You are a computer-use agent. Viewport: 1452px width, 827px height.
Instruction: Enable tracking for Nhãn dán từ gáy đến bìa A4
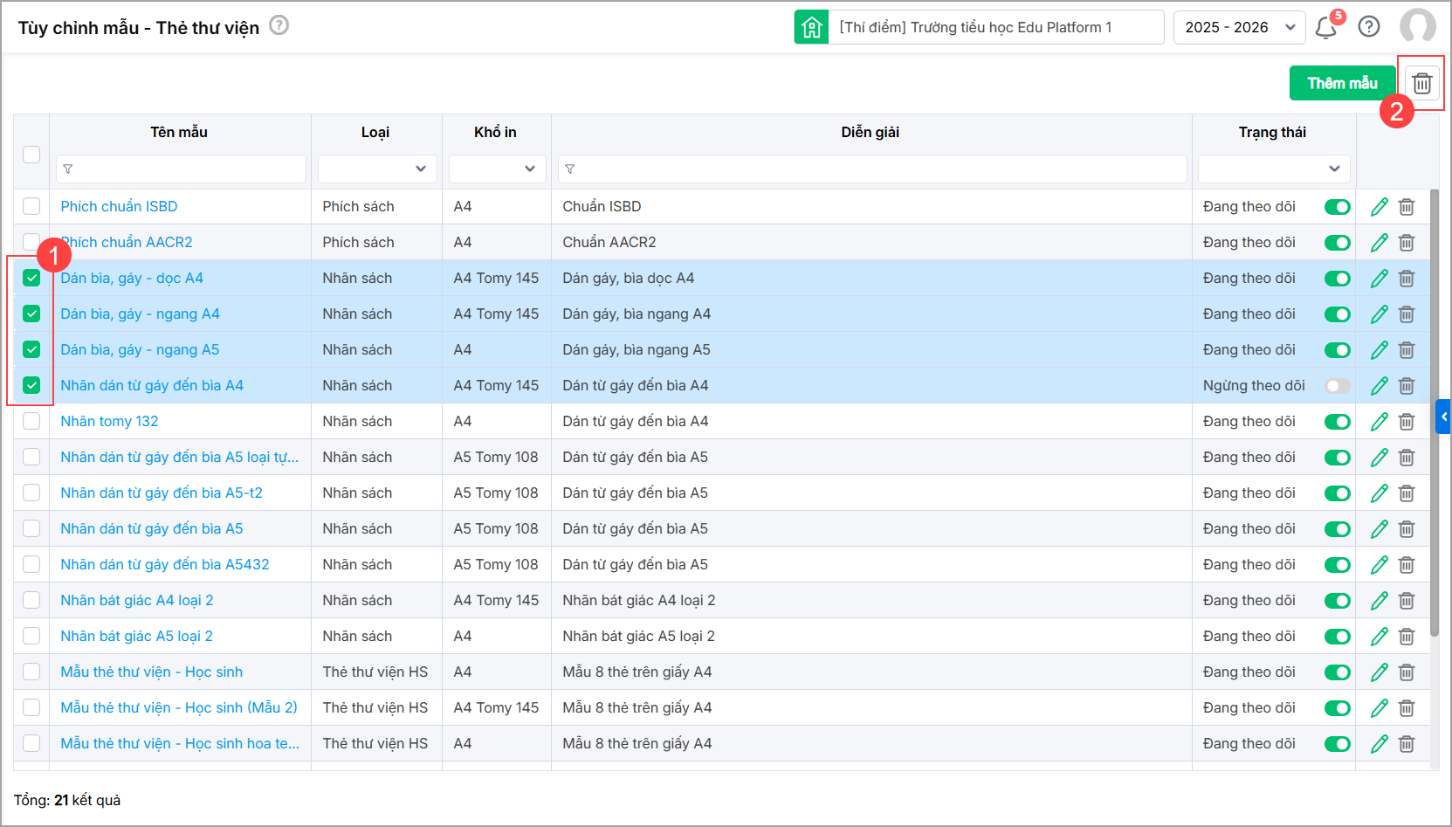[1337, 386]
